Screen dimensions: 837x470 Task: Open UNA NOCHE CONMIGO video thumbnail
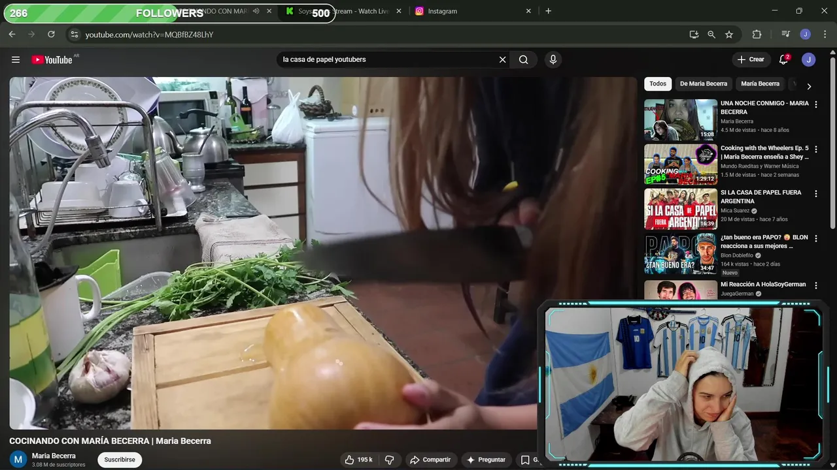(x=681, y=119)
